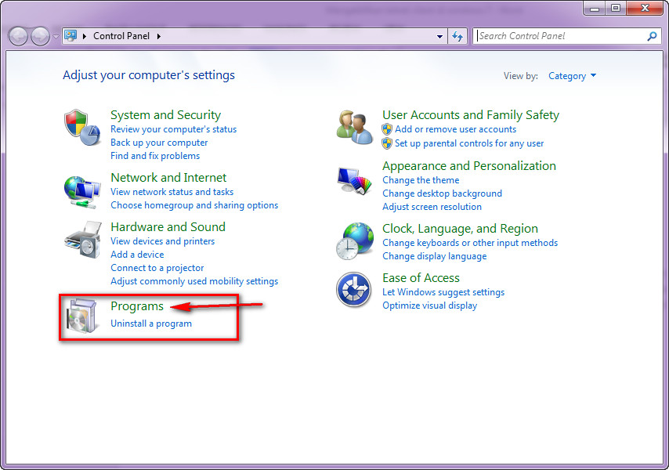Open the Ease of Access heading
The width and height of the screenshot is (669, 470).
point(421,278)
